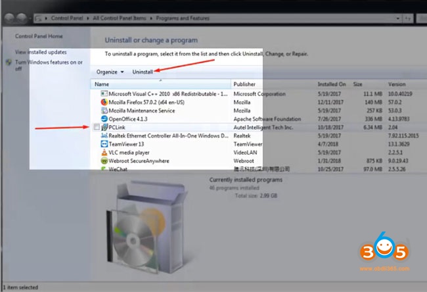The image size is (427, 292).
Task: Click the address bar refresh button
Action: click(408, 18)
